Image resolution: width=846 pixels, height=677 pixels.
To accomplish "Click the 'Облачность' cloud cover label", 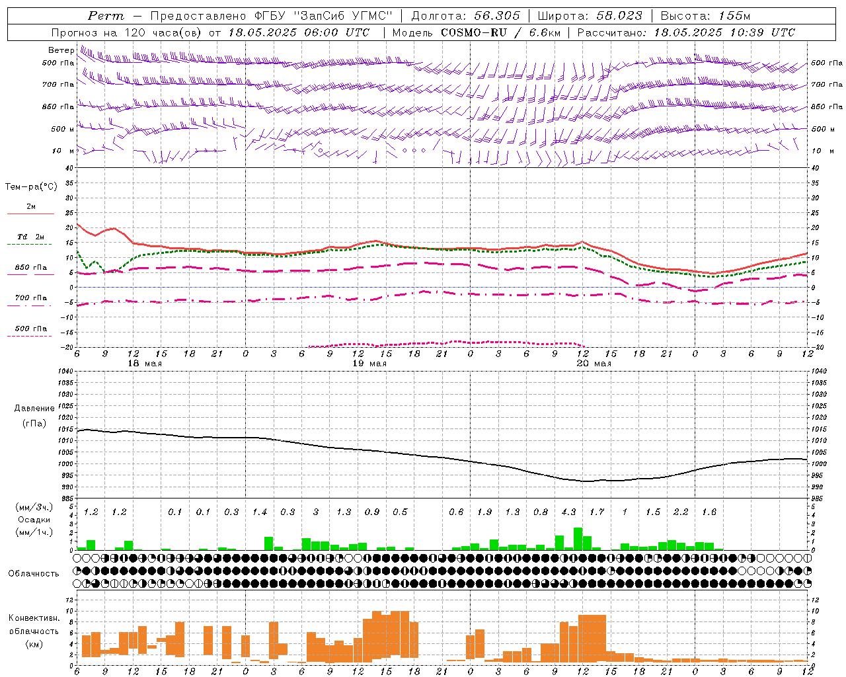I will (34, 574).
